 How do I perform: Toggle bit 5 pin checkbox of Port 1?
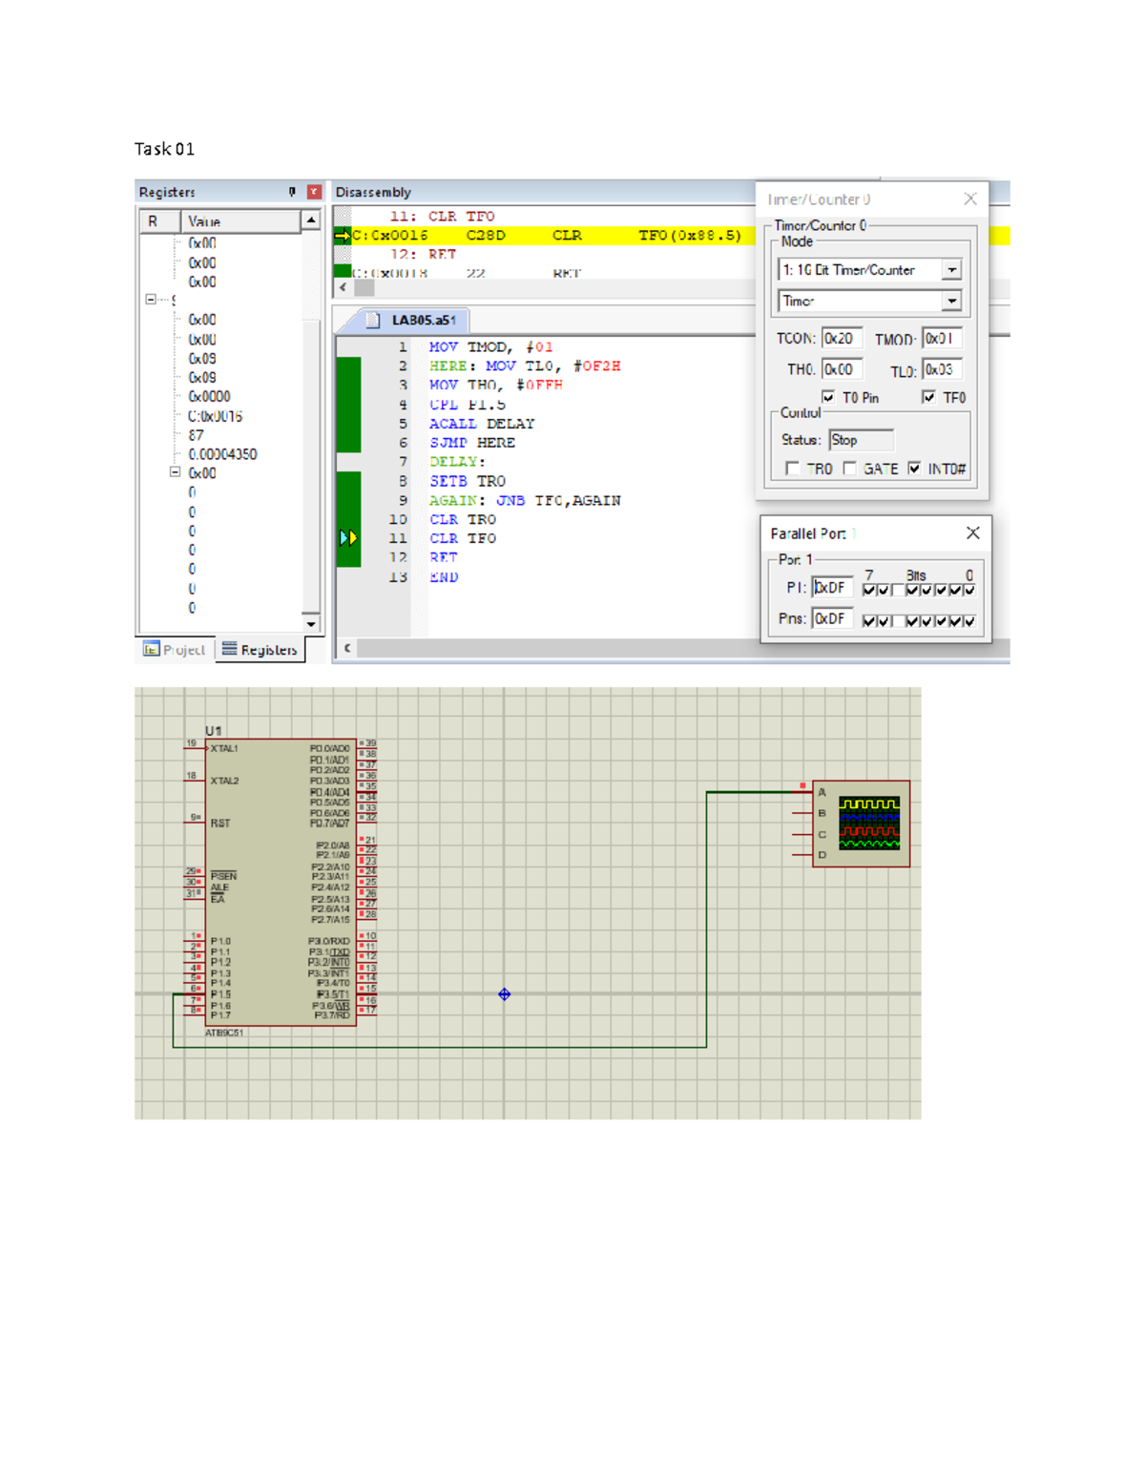[899, 620]
